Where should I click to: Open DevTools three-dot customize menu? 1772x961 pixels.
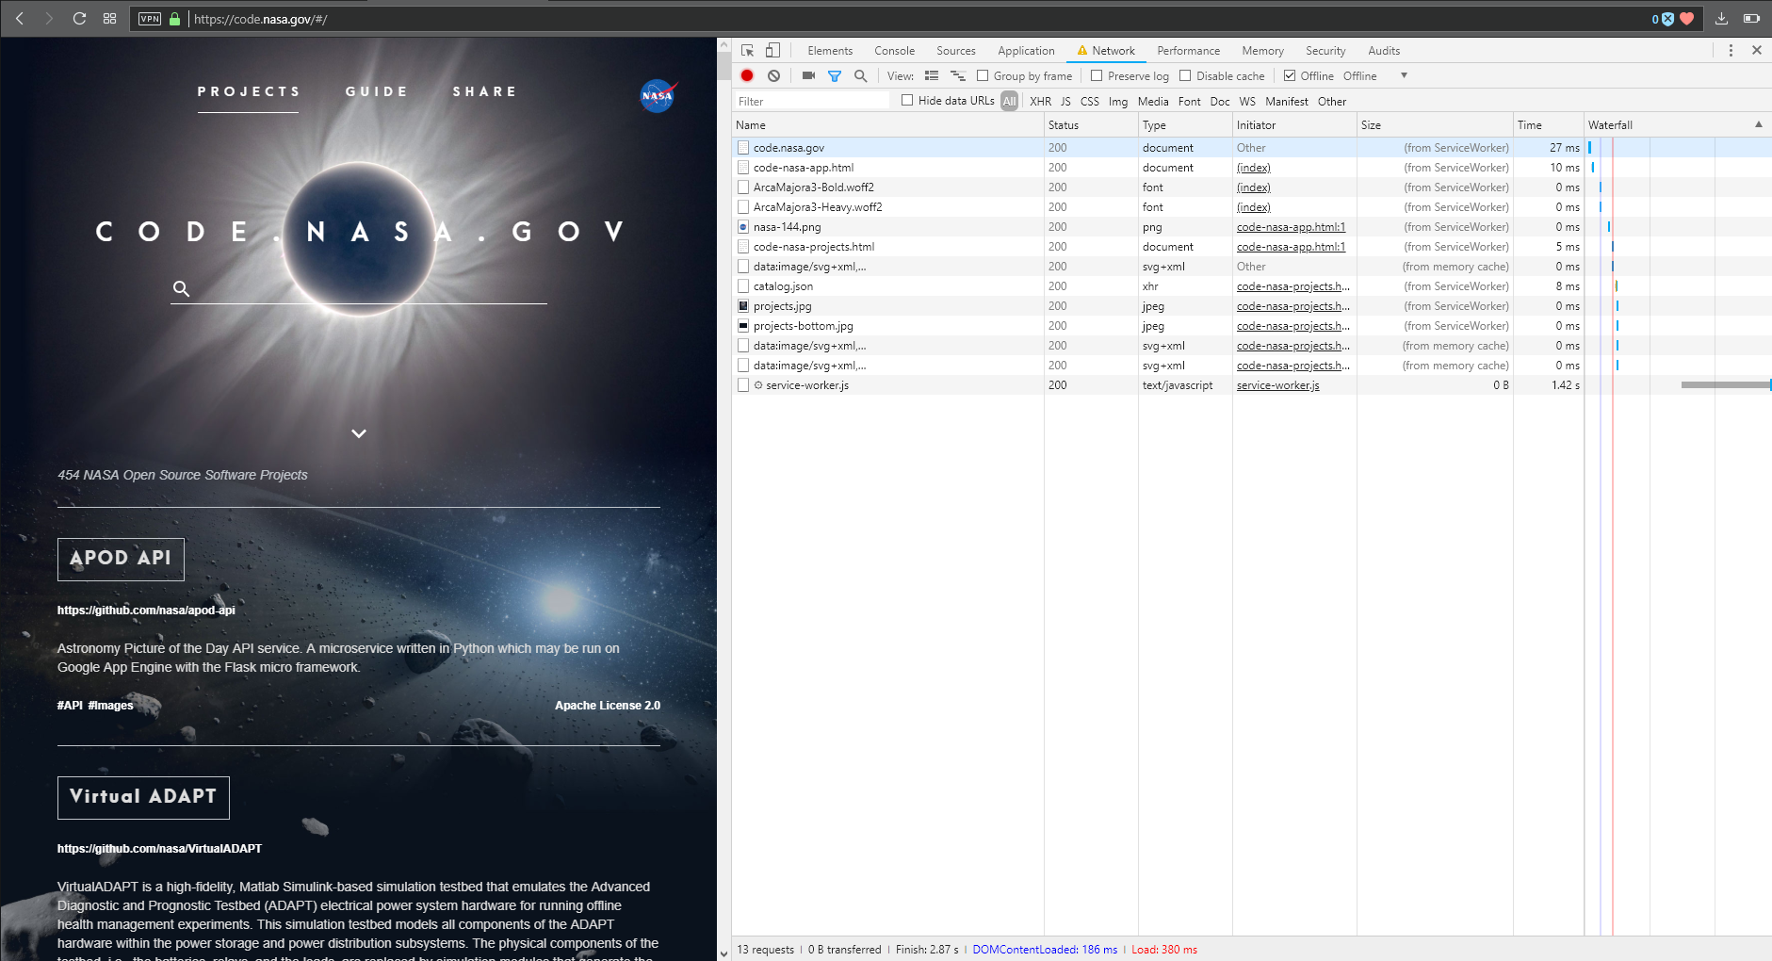[1731, 51]
